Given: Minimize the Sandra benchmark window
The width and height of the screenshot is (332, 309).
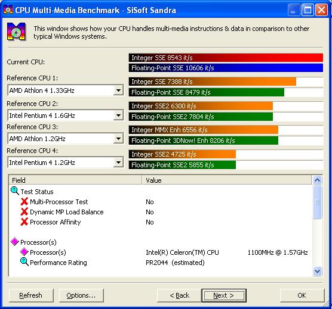Looking at the screenshot, I should click(293, 10).
